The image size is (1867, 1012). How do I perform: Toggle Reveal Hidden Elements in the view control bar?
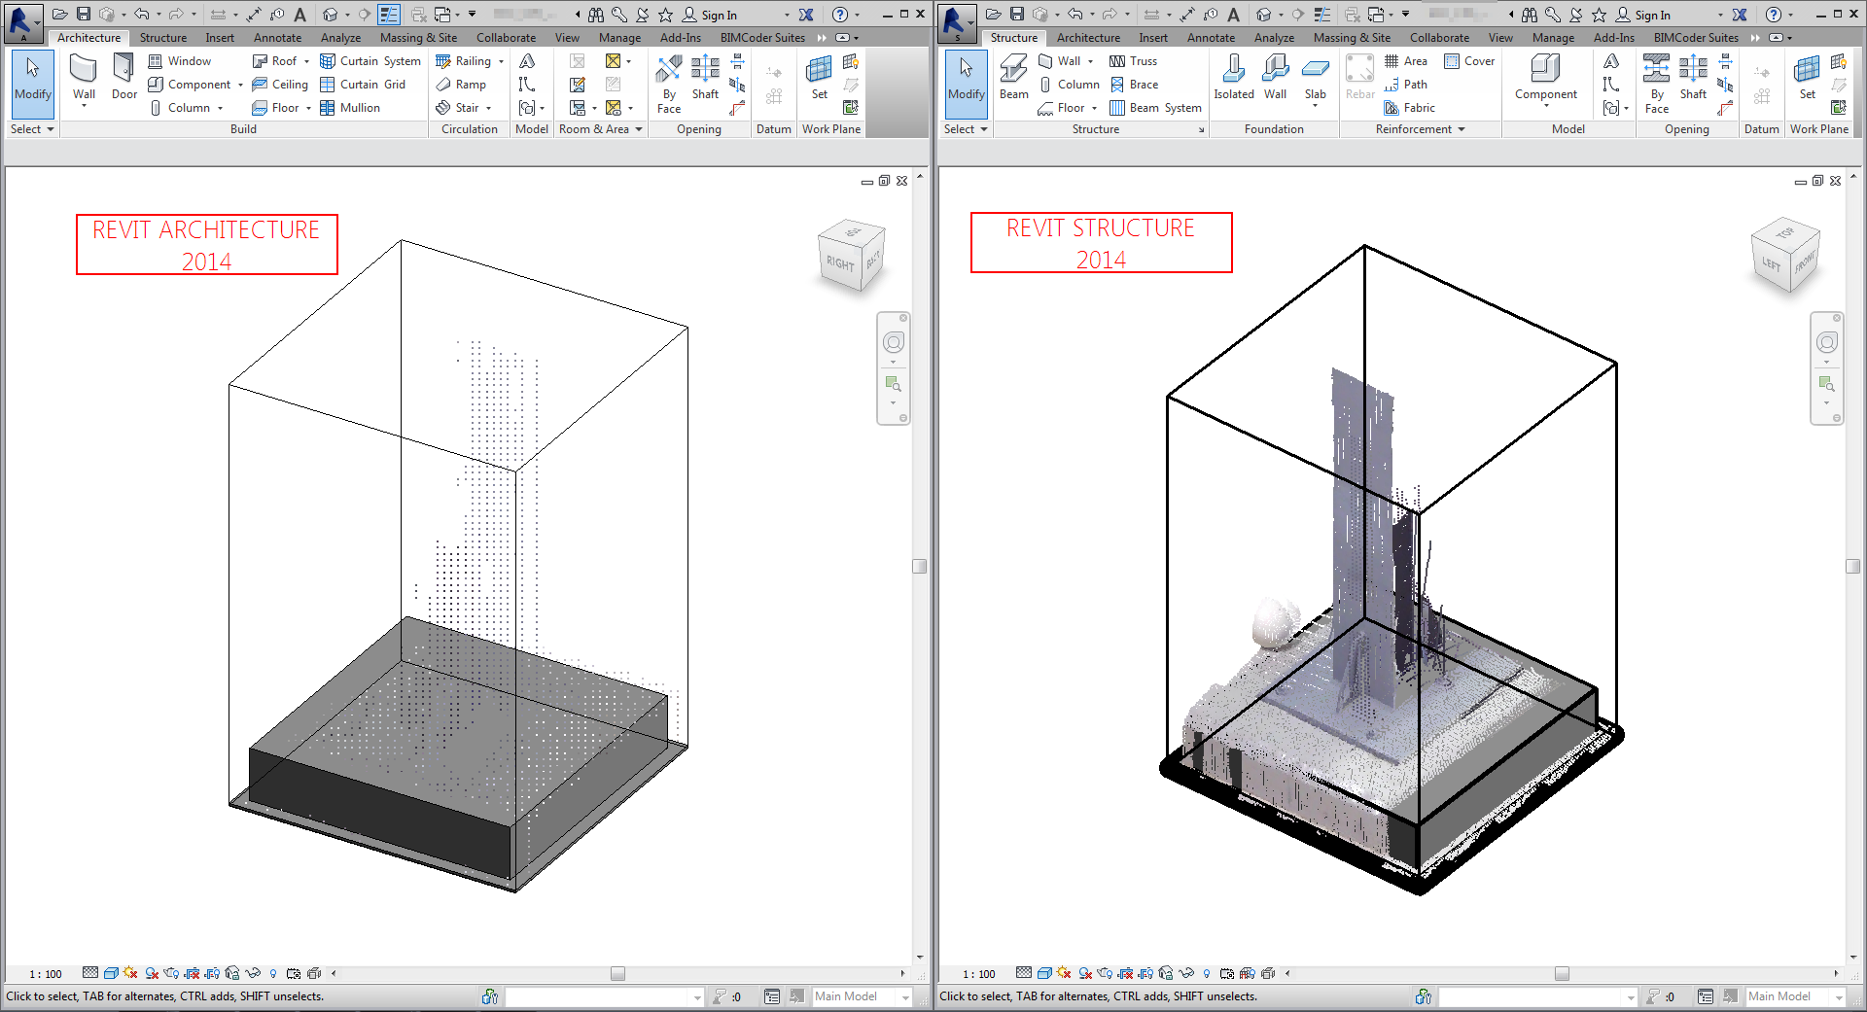point(273,973)
